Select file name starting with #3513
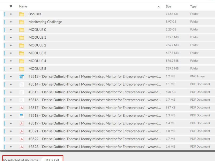The image size is (215, 161). coord(95,76)
